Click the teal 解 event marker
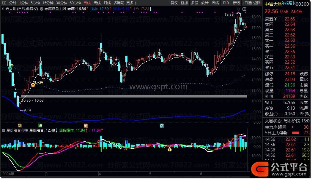Screen dimensions: 312x179 162,125
